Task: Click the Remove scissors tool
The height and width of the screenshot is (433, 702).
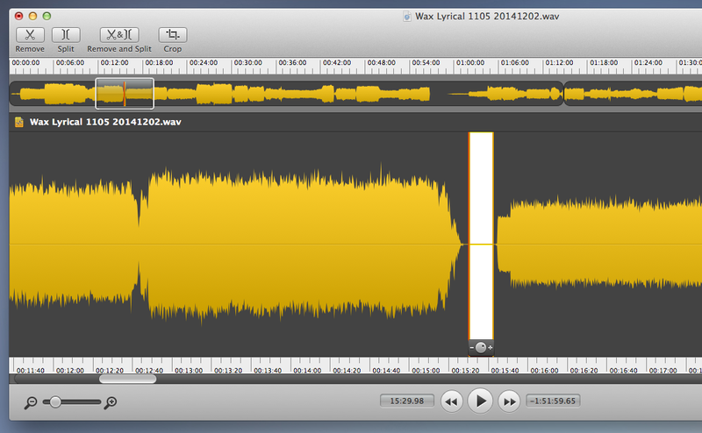Action: [30, 35]
